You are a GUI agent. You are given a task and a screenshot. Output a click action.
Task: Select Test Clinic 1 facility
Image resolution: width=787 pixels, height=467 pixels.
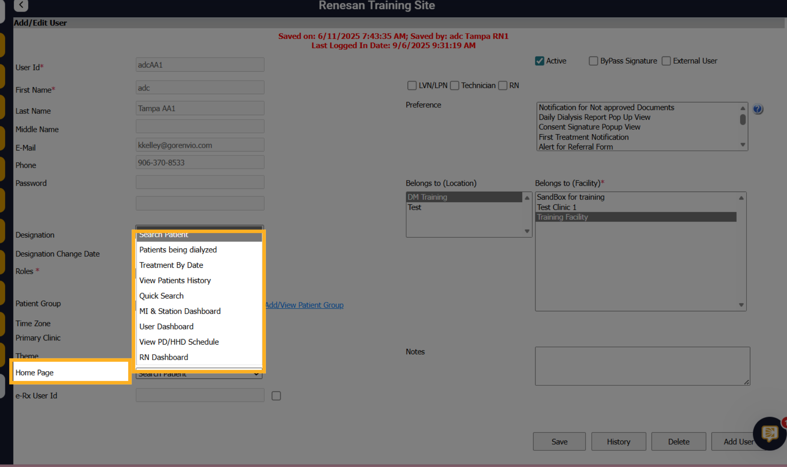pyautogui.click(x=636, y=207)
